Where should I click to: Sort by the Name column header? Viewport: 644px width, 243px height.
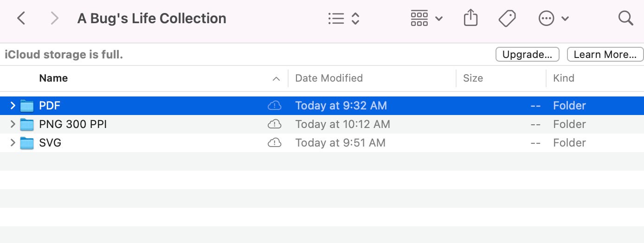pyautogui.click(x=53, y=78)
